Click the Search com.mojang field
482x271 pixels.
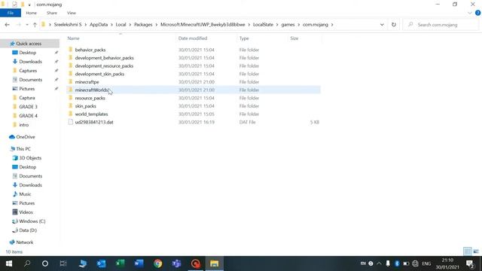pos(441,25)
